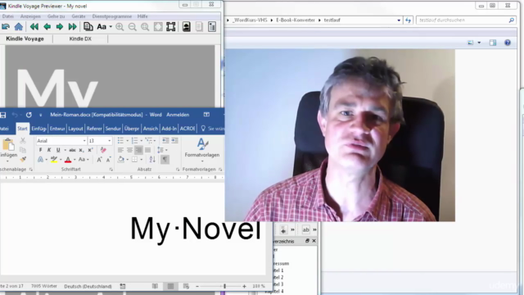Toggle italic K button in Word
The width and height of the screenshot is (524, 295).
[49, 150]
